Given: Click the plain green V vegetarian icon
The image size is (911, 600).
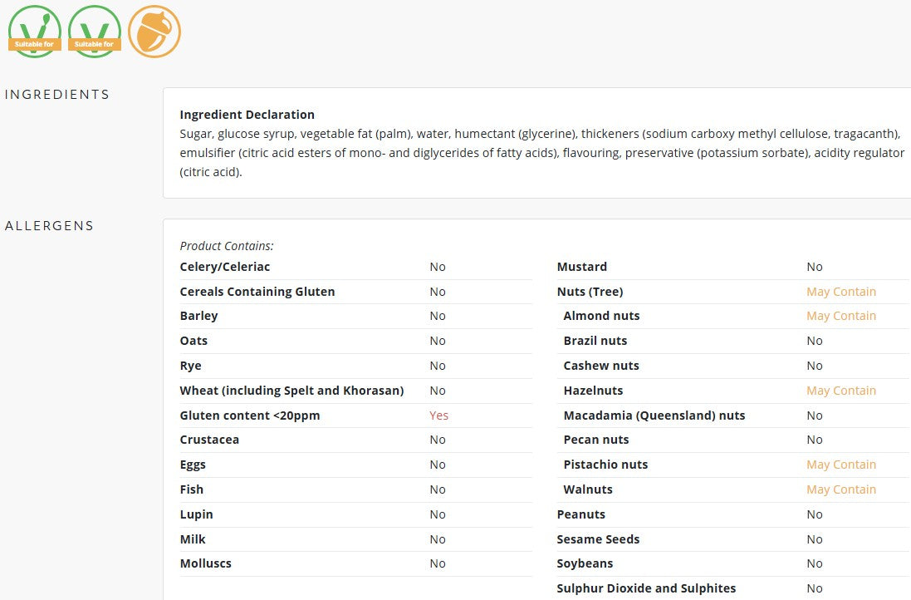Looking at the screenshot, I should click(95, 32).
